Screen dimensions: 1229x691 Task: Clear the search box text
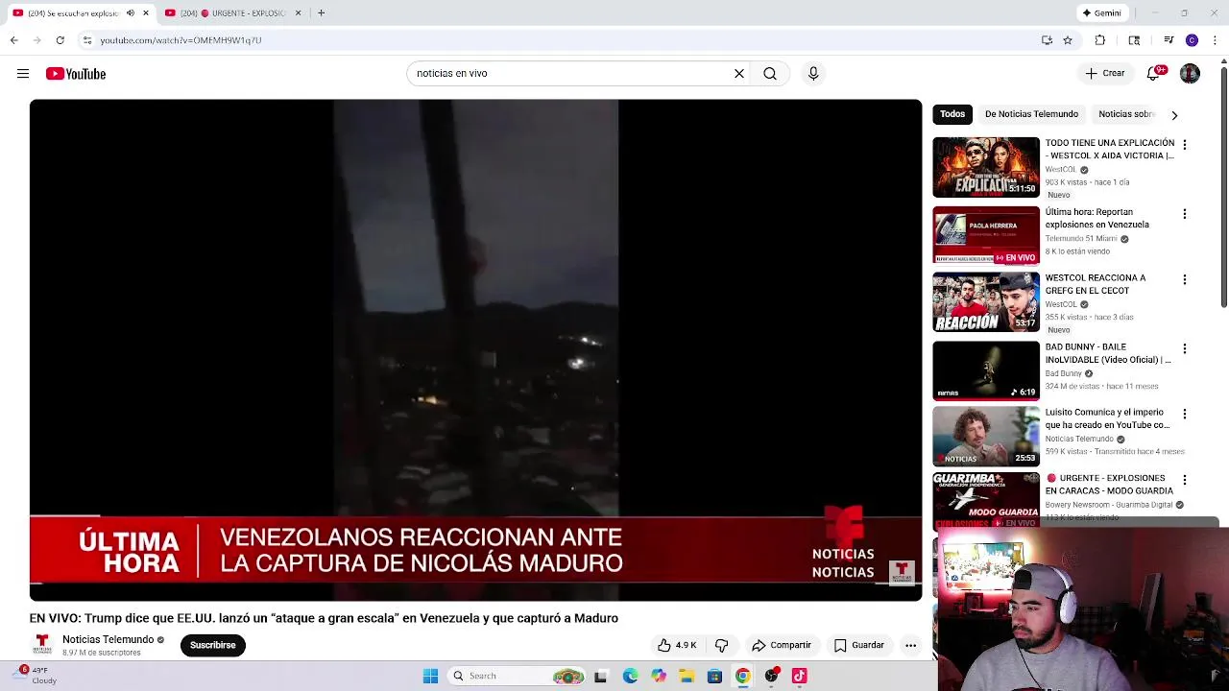click(739, 74)
